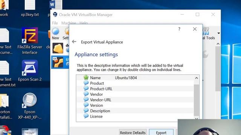Image resolution: width=241 pixels, height=135 pixels.
Task: Open the Epson XP-440 desktop shortcut
Action: (x=30, y=106)
